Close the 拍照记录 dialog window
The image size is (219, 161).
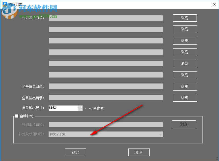(x=214, y=4)
